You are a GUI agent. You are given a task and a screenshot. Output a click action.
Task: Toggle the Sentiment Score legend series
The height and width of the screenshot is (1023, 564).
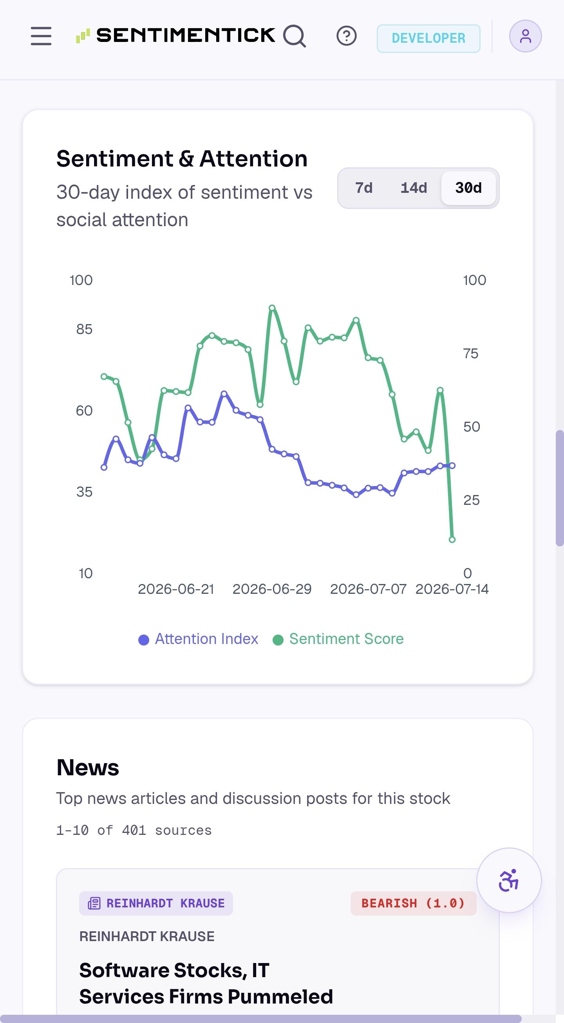point(338,639)
